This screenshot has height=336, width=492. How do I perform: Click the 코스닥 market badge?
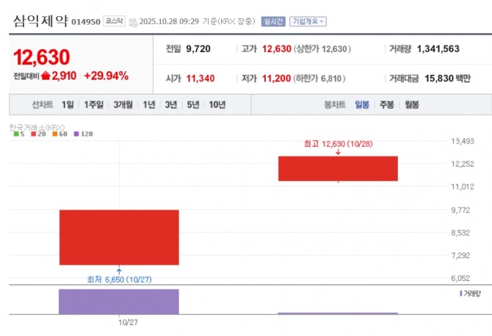[115, 21]
